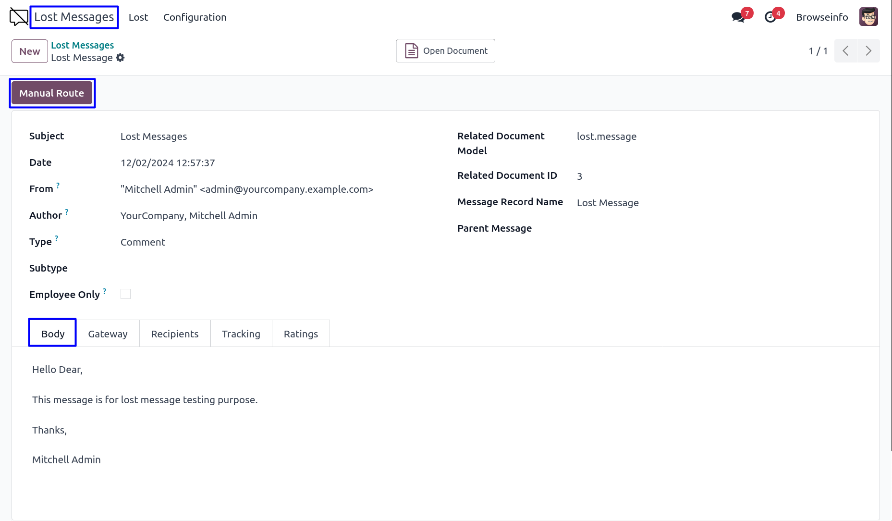The image size is (892, 521).
Task: Click the Manual Route button
Action: (52, 93)
